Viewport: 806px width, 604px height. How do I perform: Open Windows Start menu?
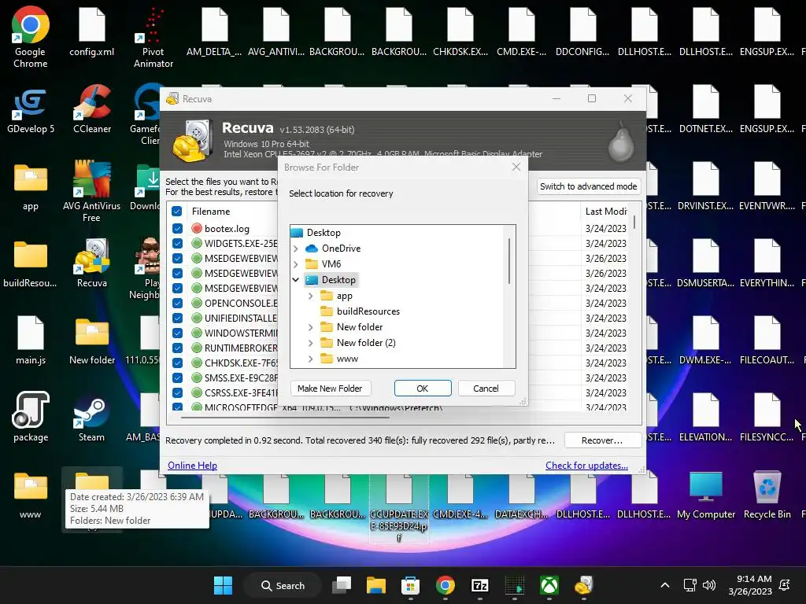[223, 585]
